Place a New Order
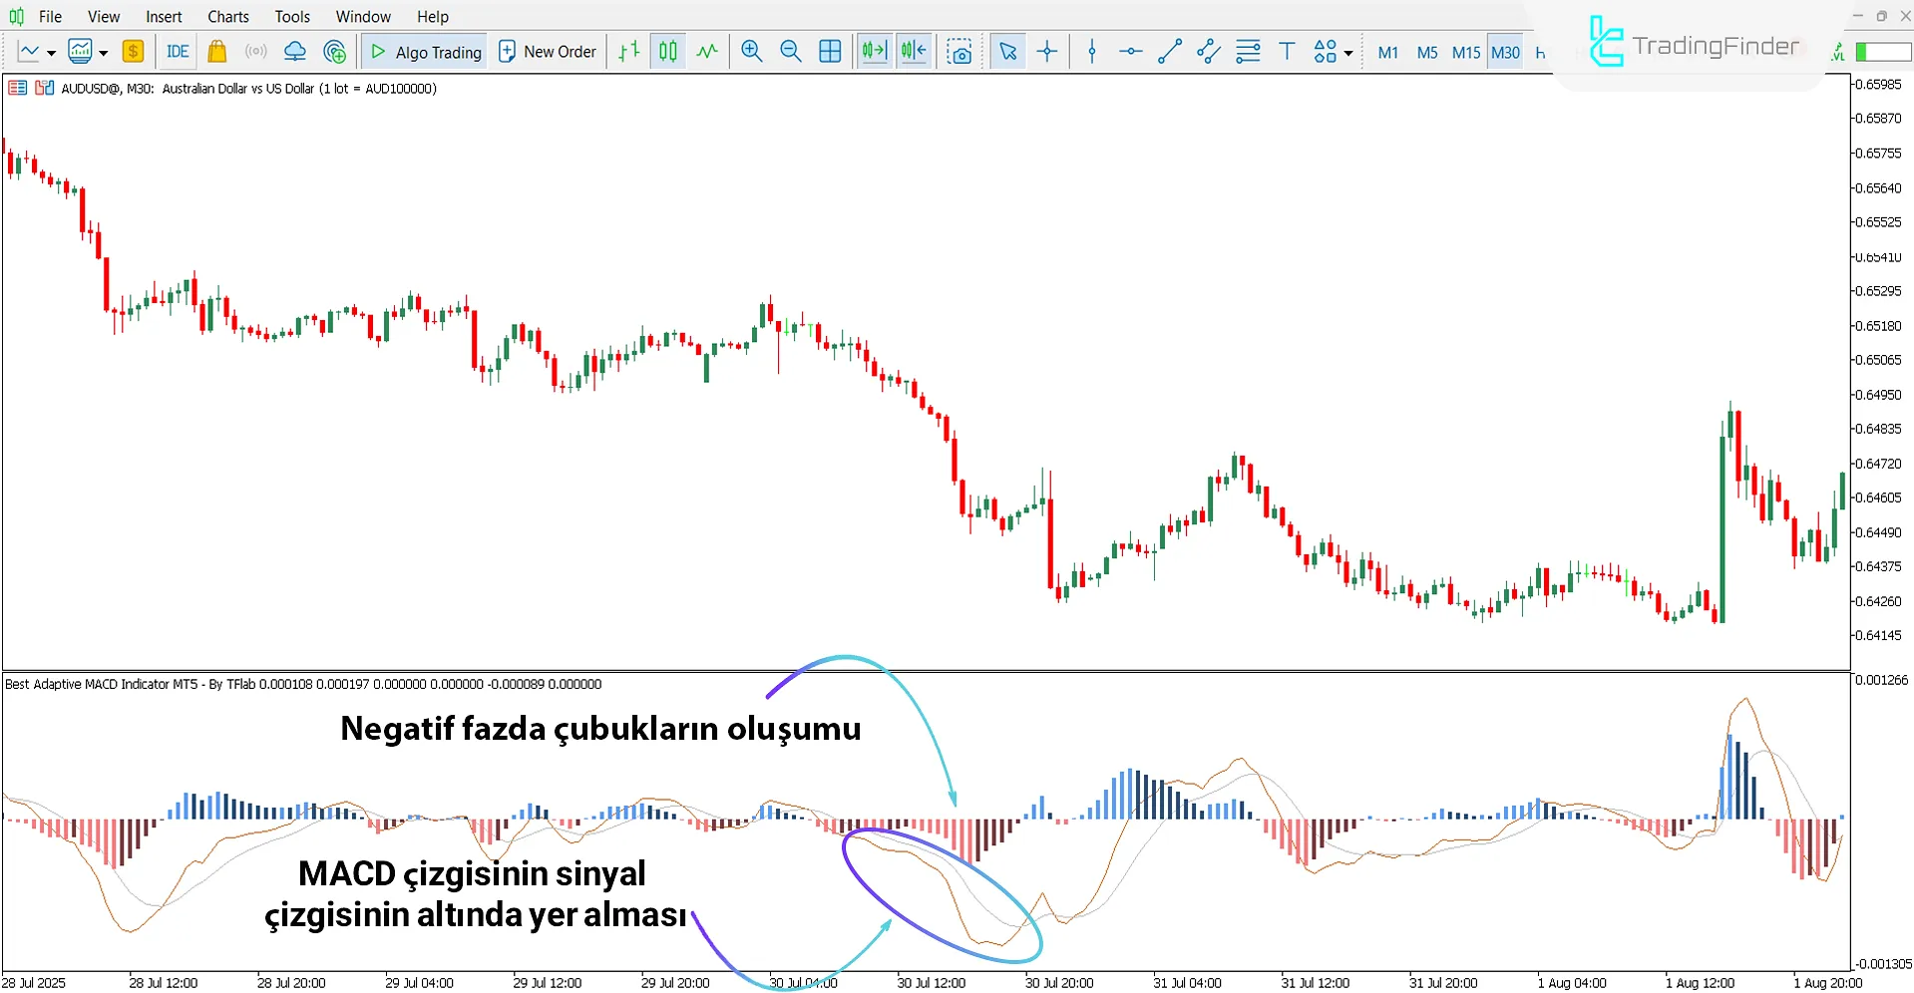 click(x=547, y=51)
